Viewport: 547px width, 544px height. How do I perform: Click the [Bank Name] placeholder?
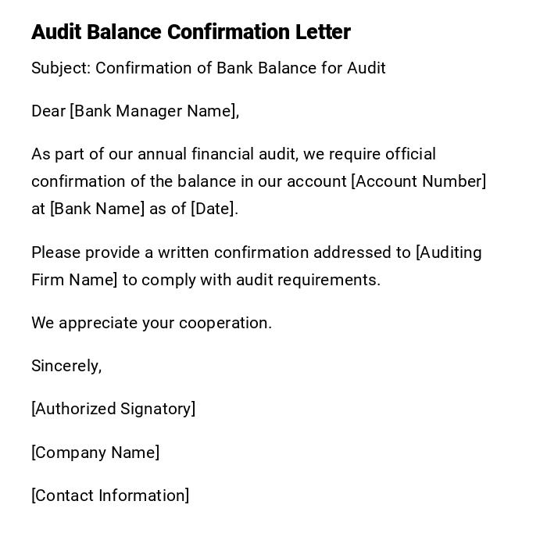tap(98, 209)
